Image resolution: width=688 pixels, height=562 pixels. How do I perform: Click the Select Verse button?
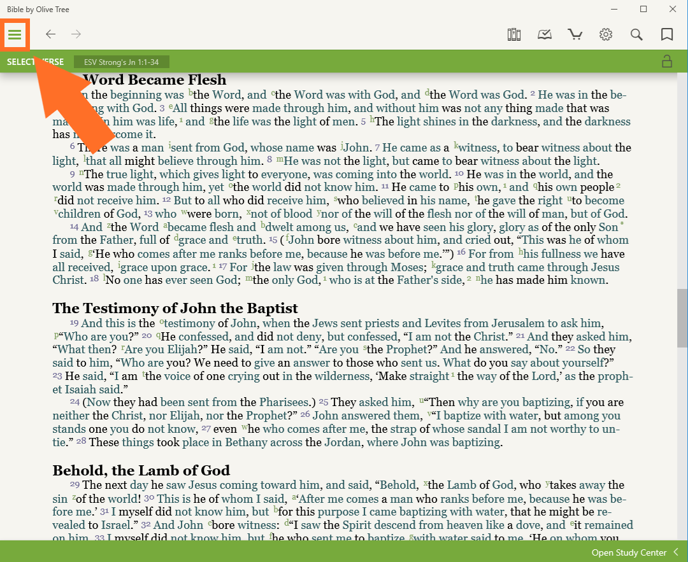[35, 62]
